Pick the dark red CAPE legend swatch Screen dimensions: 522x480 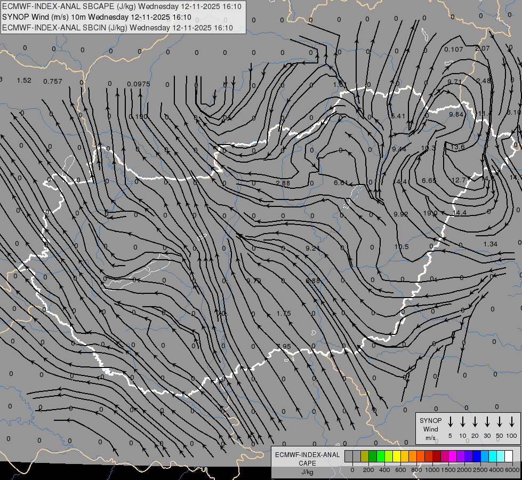tap(437, 457)
